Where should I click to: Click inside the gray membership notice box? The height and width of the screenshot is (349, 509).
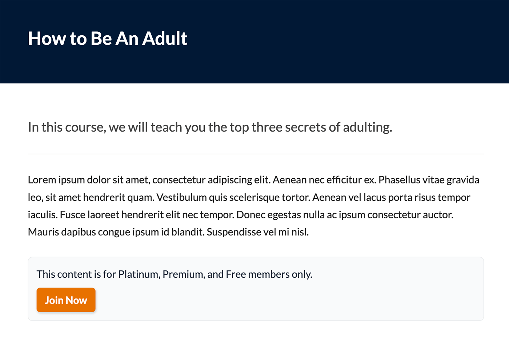pos(327,287)
